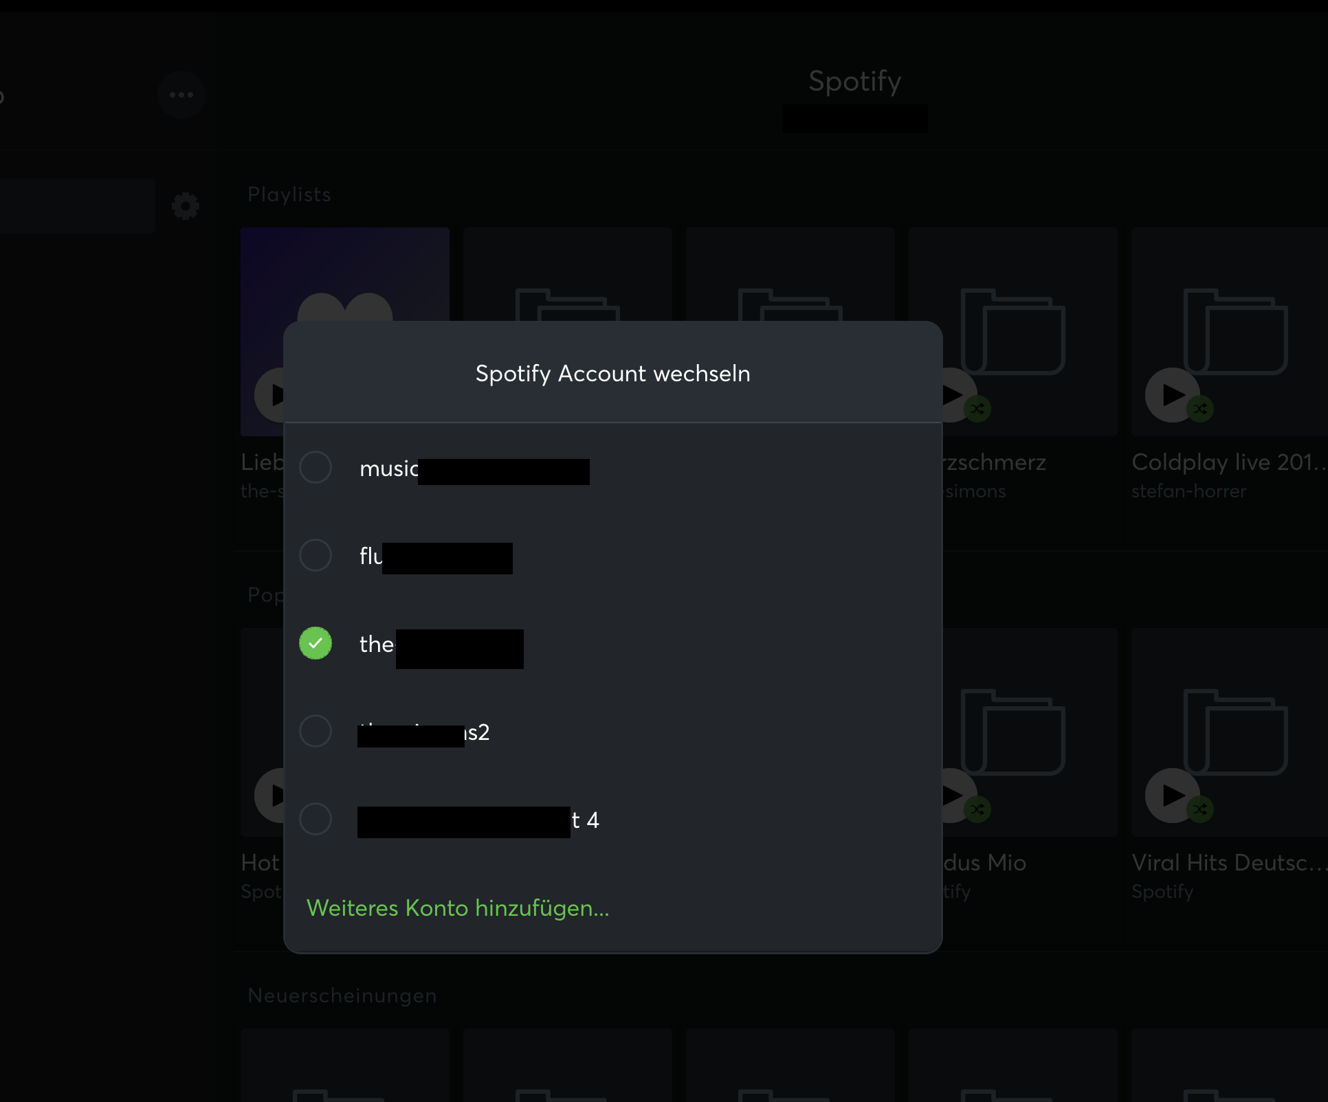Select the account ending in "t 4"

tap(316, 819)
